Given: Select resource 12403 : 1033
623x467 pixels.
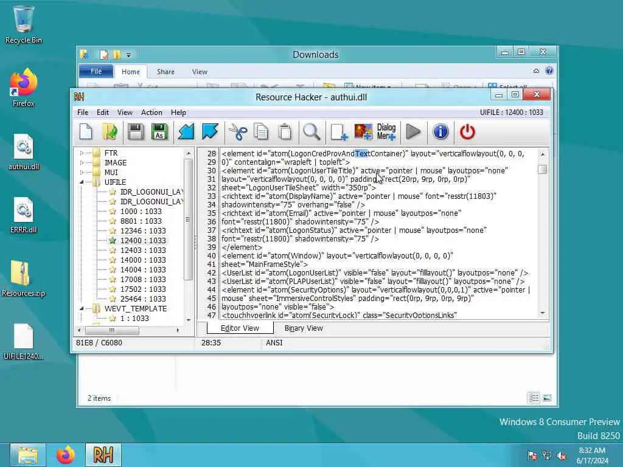Looking at the screenshot, I should tap(143, 250).
